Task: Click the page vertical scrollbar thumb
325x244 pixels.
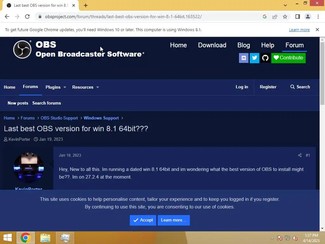Action: coord(322,73)
